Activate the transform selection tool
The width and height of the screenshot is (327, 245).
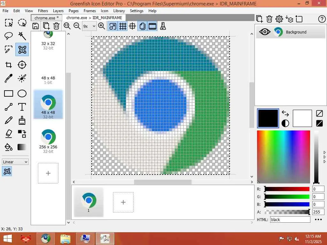coord(22,49)
